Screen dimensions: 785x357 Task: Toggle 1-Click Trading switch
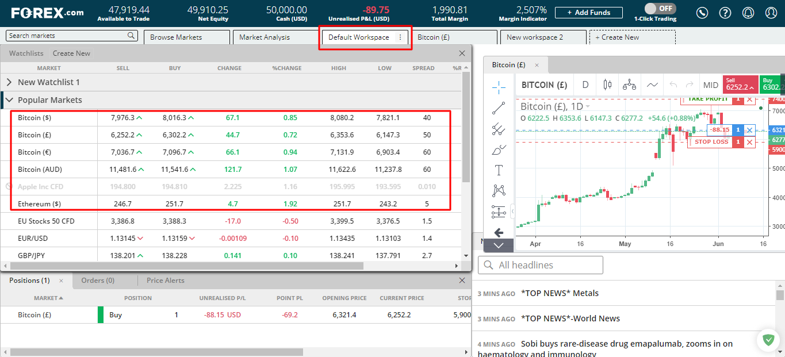click(660, 9)
